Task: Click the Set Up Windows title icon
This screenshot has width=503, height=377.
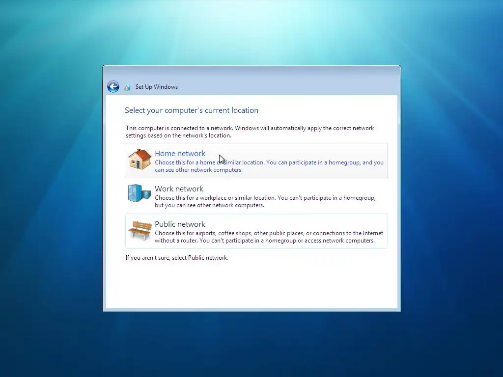Action: [127, 87]
